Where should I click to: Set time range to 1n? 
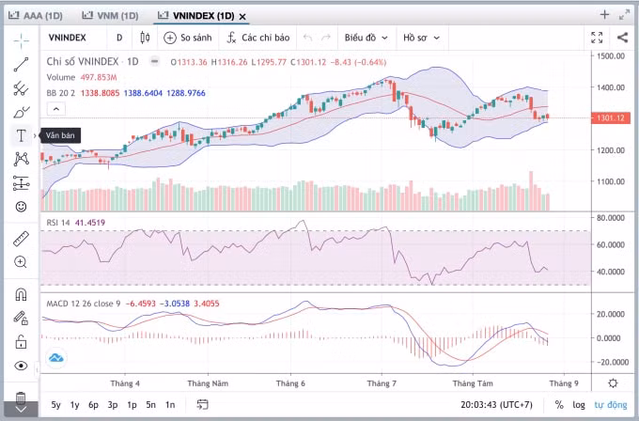pyautogui.click(x=170, y=405)
